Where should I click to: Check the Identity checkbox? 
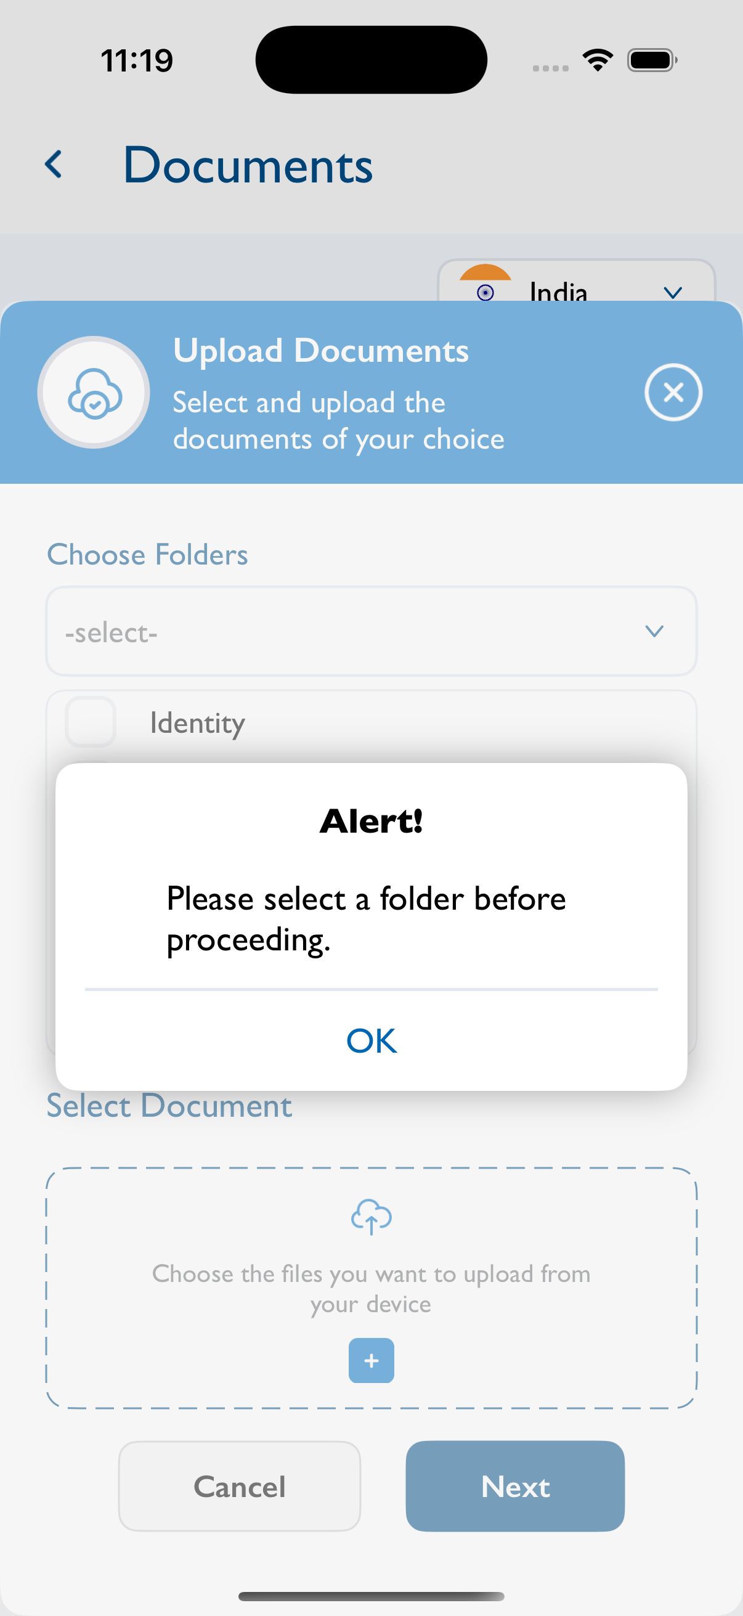(91, 722)
